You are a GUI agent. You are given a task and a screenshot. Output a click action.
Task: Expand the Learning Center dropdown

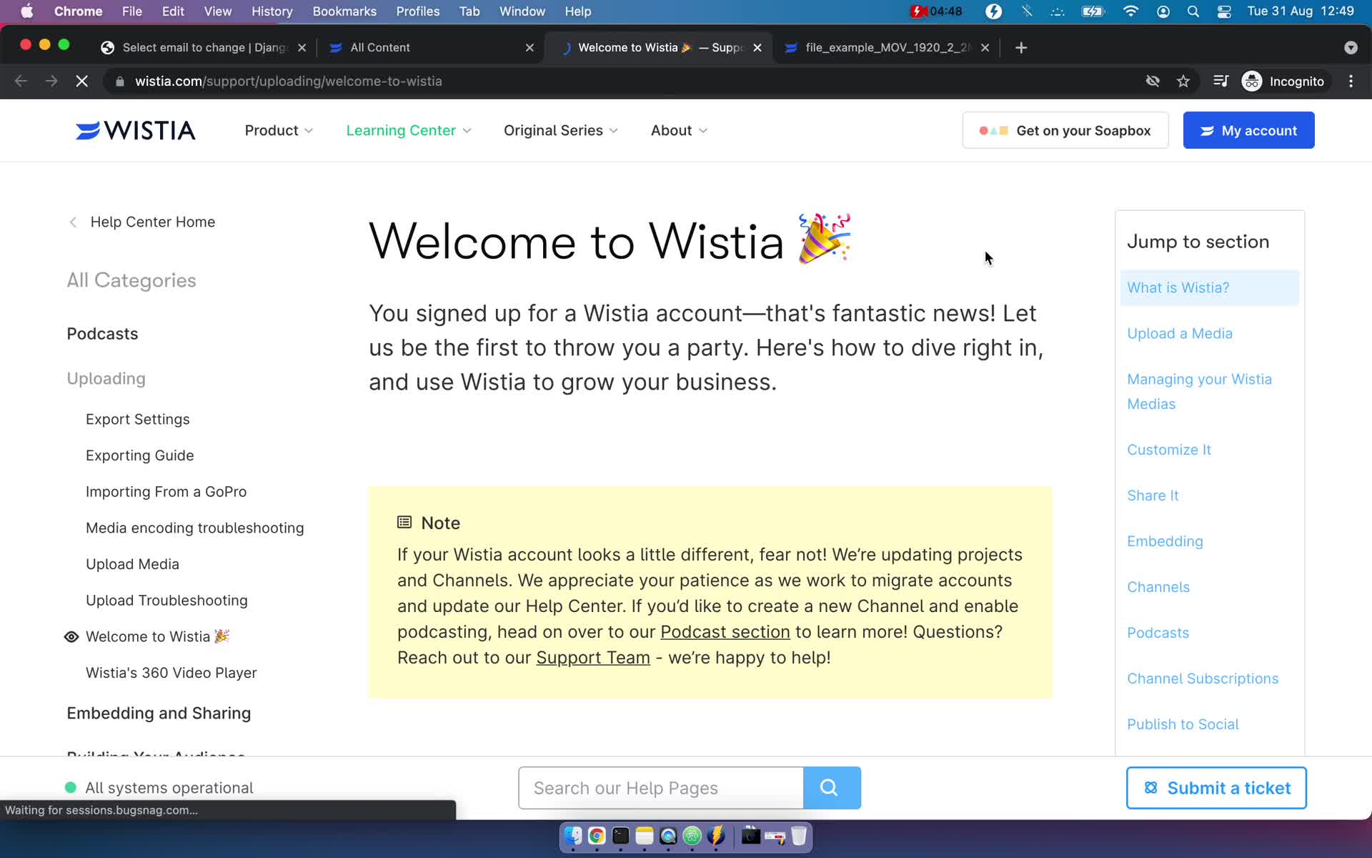tap(409, 131)
